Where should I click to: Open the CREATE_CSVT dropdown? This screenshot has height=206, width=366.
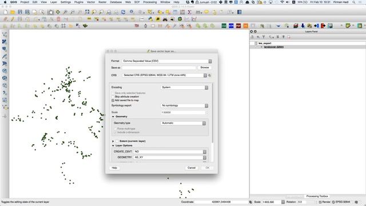click(170, 152)
